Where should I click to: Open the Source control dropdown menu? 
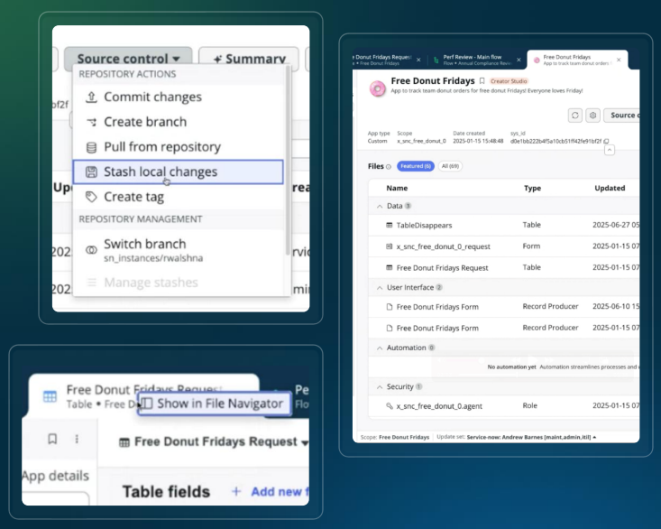tap(128, 59)
